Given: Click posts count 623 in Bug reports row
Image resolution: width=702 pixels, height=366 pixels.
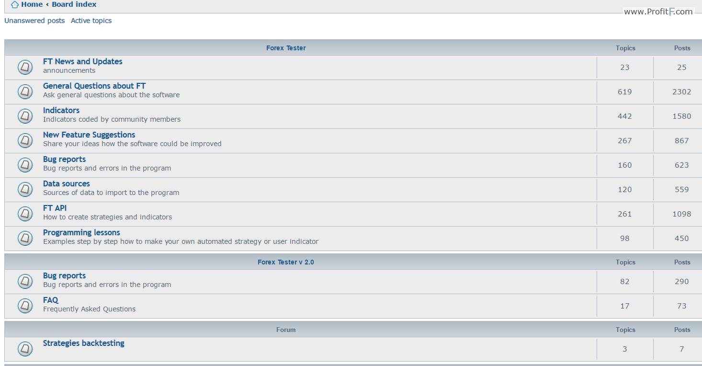Looking at the screenshot, I should pos(682,165).
